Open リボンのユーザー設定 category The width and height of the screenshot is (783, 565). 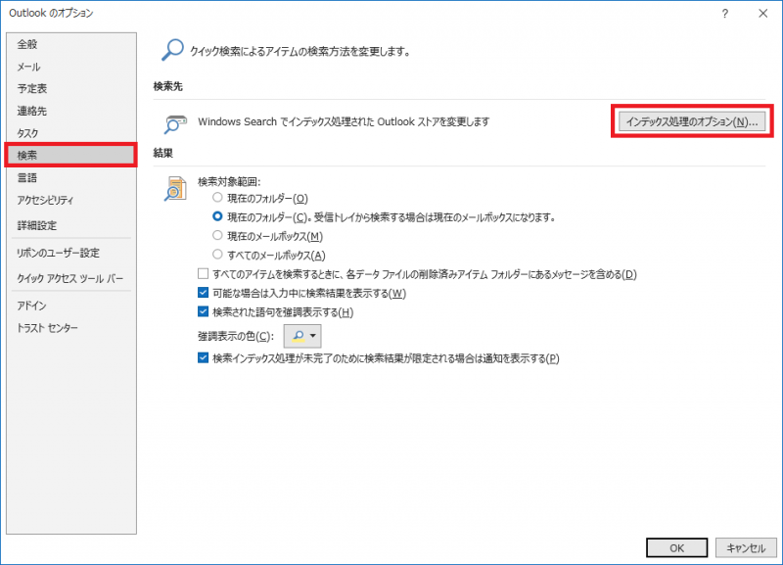70,254
